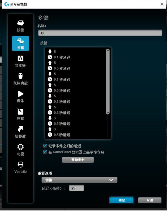This screenshot has width=167, height=211.
Task: Toggle 记录事件之间的延迟 checkbox
Action: [45, 146]
